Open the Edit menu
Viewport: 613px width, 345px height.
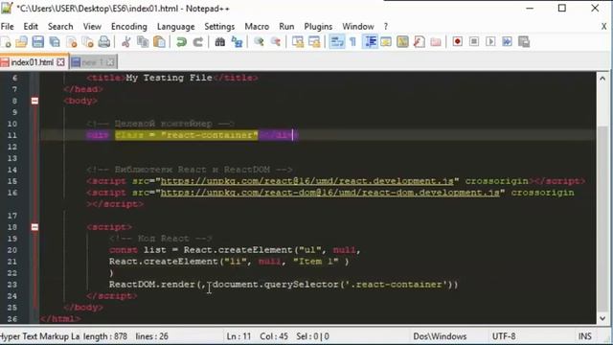[x=31, y=26]
